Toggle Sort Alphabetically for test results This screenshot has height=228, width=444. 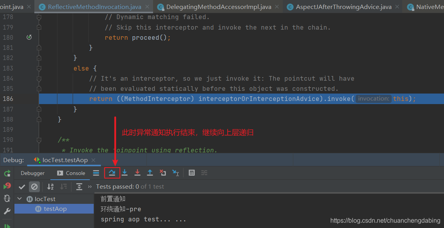click(x=50, y=186)
